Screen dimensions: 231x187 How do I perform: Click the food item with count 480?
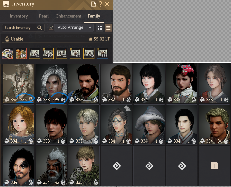click(x=21, y=53)
